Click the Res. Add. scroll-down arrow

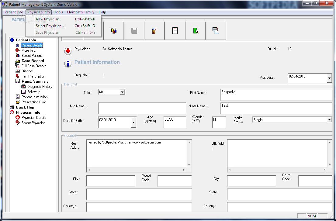(189, 165)
